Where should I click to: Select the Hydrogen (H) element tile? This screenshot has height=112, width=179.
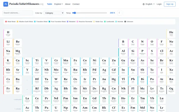(8, 34)
